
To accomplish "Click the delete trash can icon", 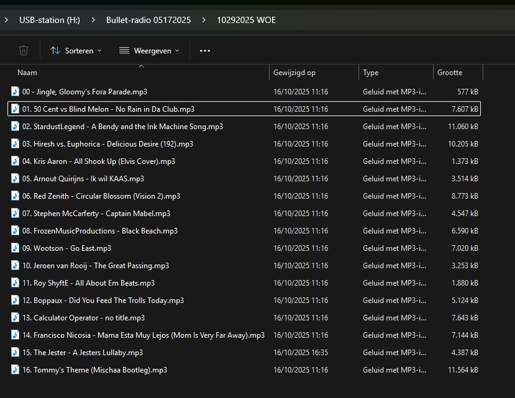I will pos(24,50).
